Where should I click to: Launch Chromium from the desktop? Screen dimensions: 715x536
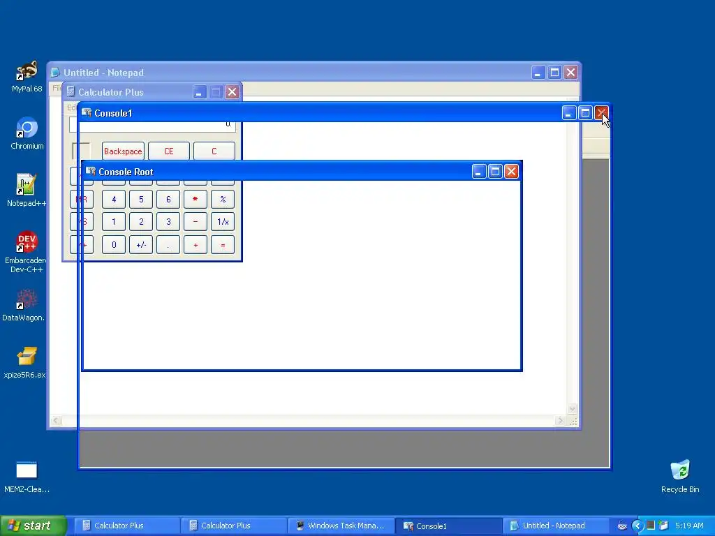click(27, 133)
